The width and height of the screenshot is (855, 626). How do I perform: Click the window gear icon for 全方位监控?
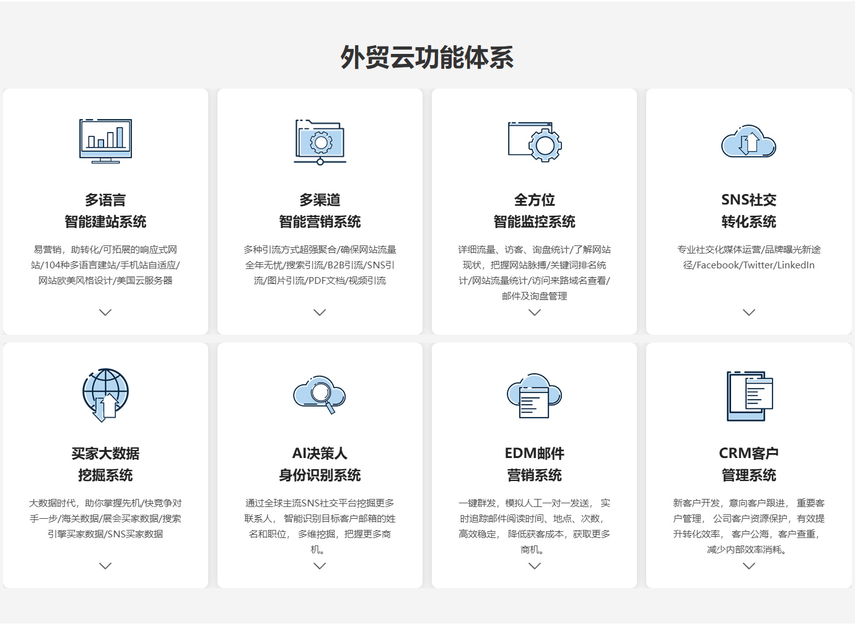[x=534, y=142]
